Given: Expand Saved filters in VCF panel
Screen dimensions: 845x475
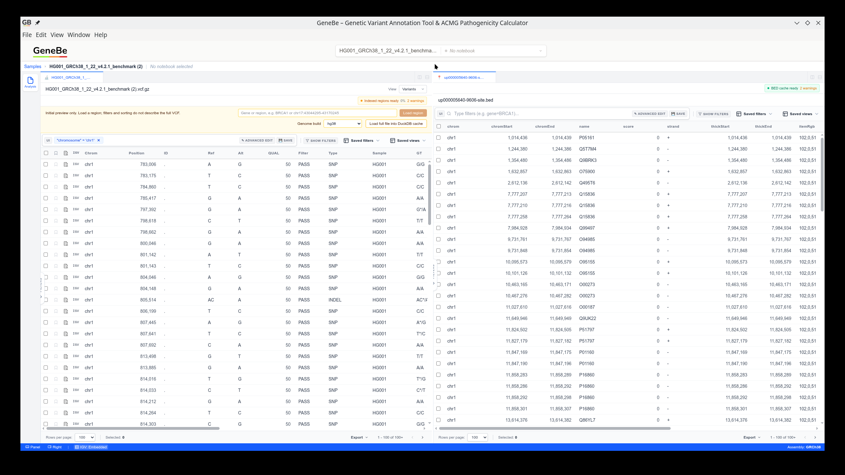Looking at the screenshot, I should pyautogui.click(x=362, y=141).
